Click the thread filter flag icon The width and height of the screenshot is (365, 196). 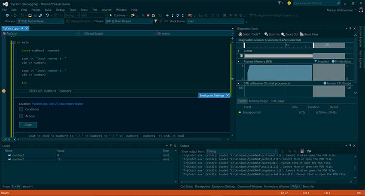[x=156, y=21]
